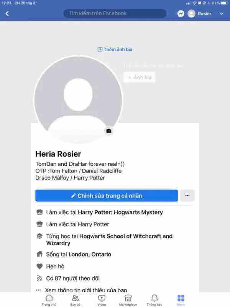230x307 pixels.
Task: Open the three-dot more options button
Action: pos(187,196)
